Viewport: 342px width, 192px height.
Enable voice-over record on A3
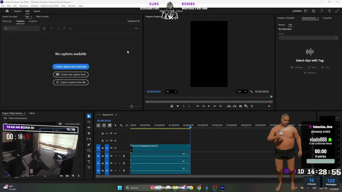pos(124,171)
